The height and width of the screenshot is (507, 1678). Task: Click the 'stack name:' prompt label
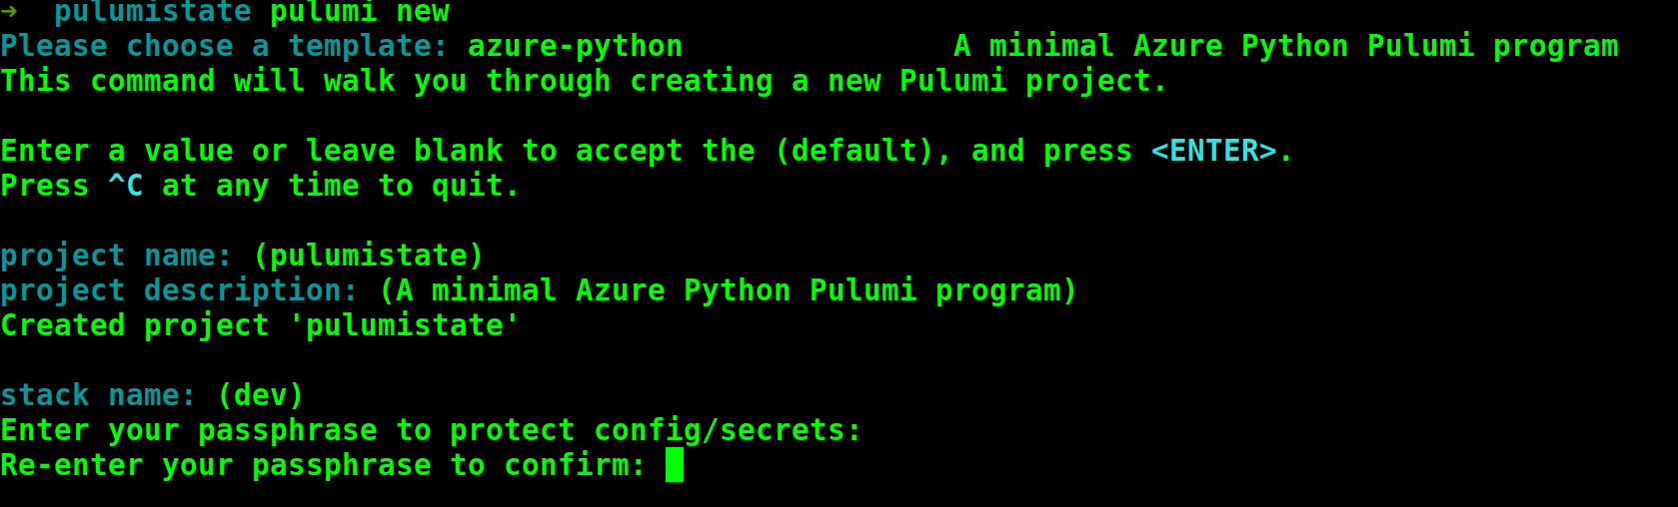(x=98, y=396)
